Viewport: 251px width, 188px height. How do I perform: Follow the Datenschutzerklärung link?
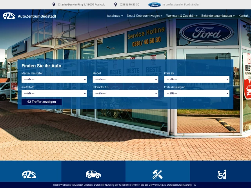click(179, 185)
